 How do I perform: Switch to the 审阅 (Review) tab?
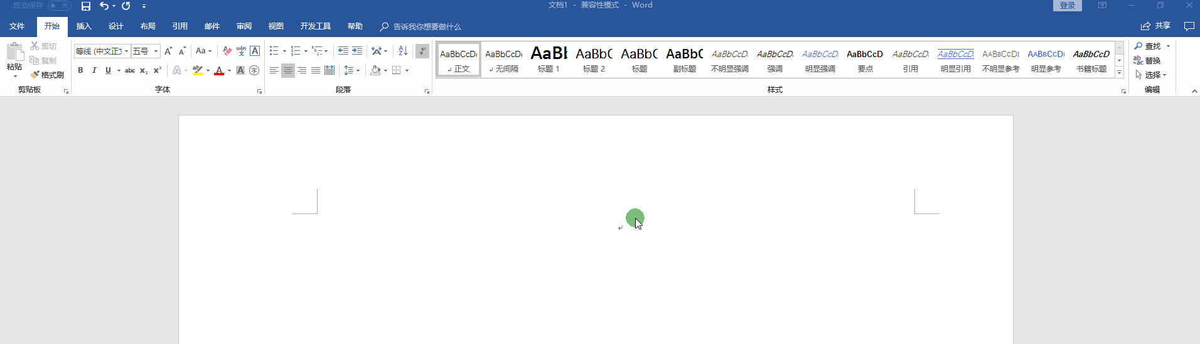click(244, 26)
